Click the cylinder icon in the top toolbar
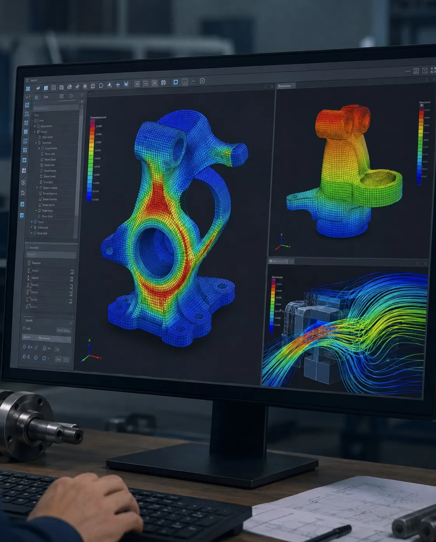Image resolution: width=436 pixels, height=542 pixels. click(x=93, y=86)
